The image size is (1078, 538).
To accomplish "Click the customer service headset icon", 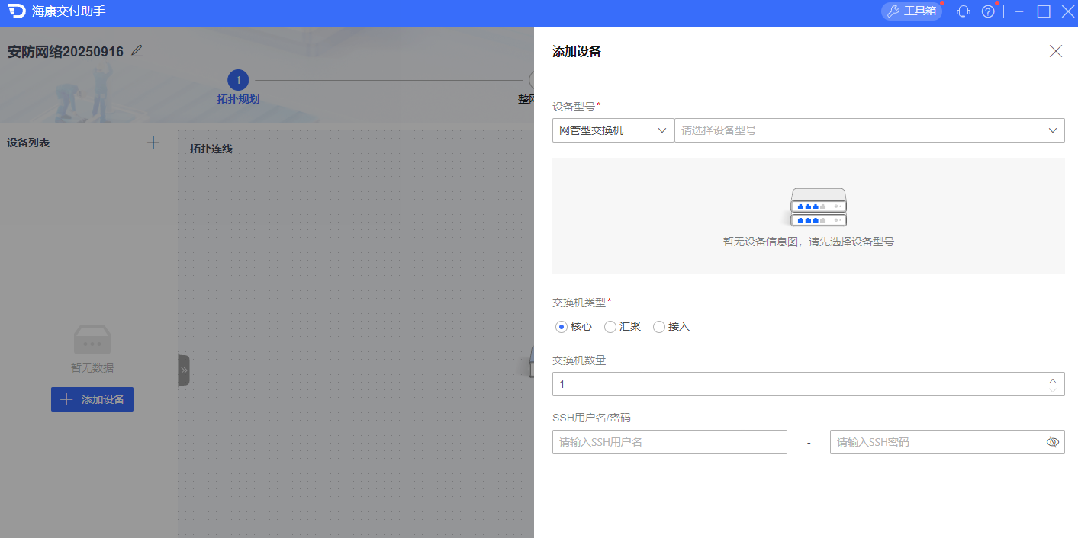I will [964, 11].
